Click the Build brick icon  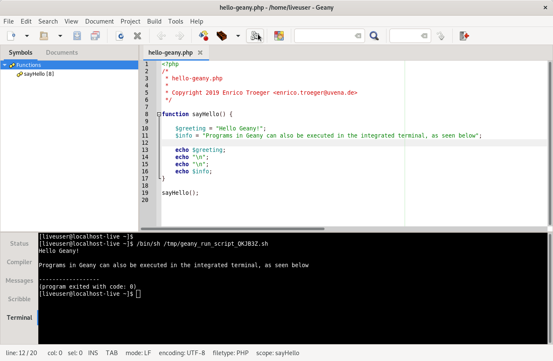click(222, 36)
